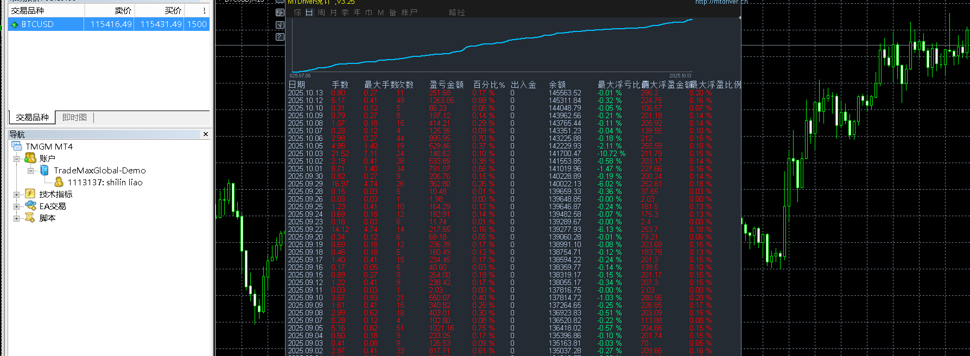
Task: Click the spread value 1500
Action: tap(197, 24)
